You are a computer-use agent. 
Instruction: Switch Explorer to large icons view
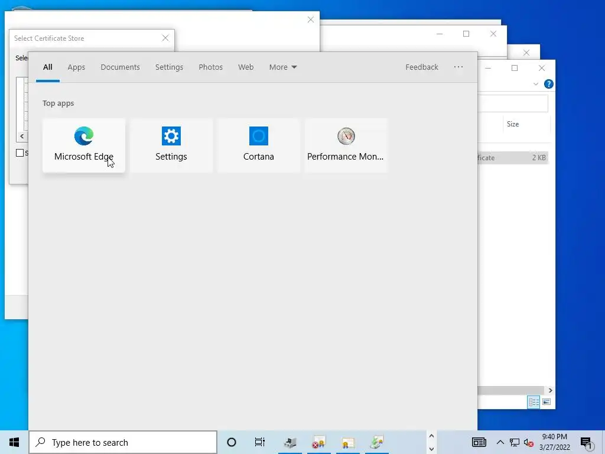tap(547, 402)
